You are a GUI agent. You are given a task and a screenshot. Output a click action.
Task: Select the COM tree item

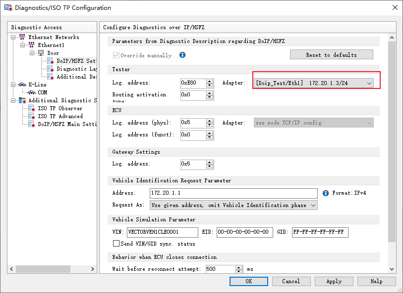43,92
